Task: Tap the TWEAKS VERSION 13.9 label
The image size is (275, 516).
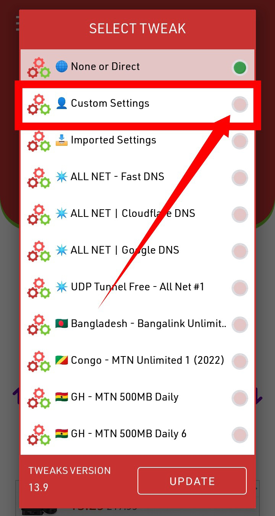Action: pyautogui.click(x=70, y=479)
